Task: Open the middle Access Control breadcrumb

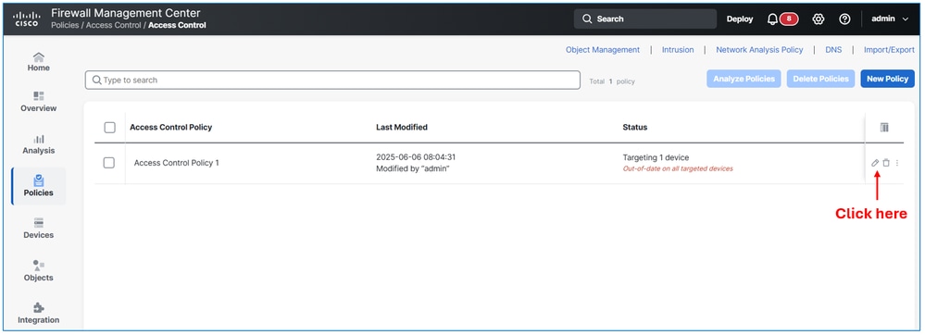Action: pyautogui.click(x=113, y=25)
